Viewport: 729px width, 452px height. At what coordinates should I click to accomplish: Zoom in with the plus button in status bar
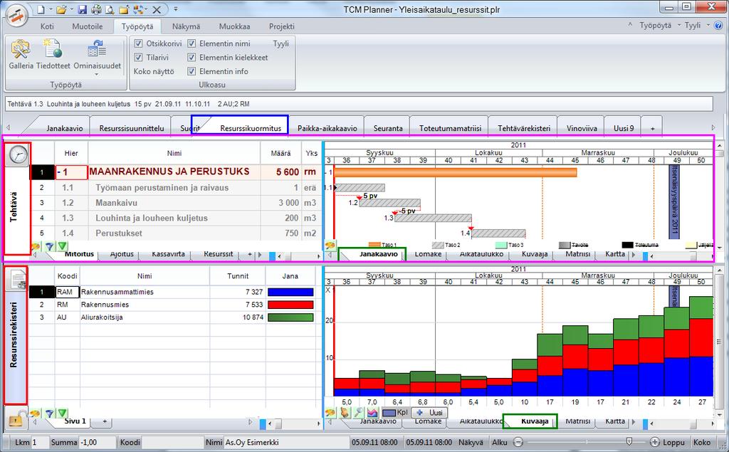click(x=654, y=442)
